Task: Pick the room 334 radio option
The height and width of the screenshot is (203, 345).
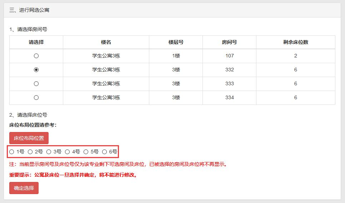Action: tap(36, 98)
